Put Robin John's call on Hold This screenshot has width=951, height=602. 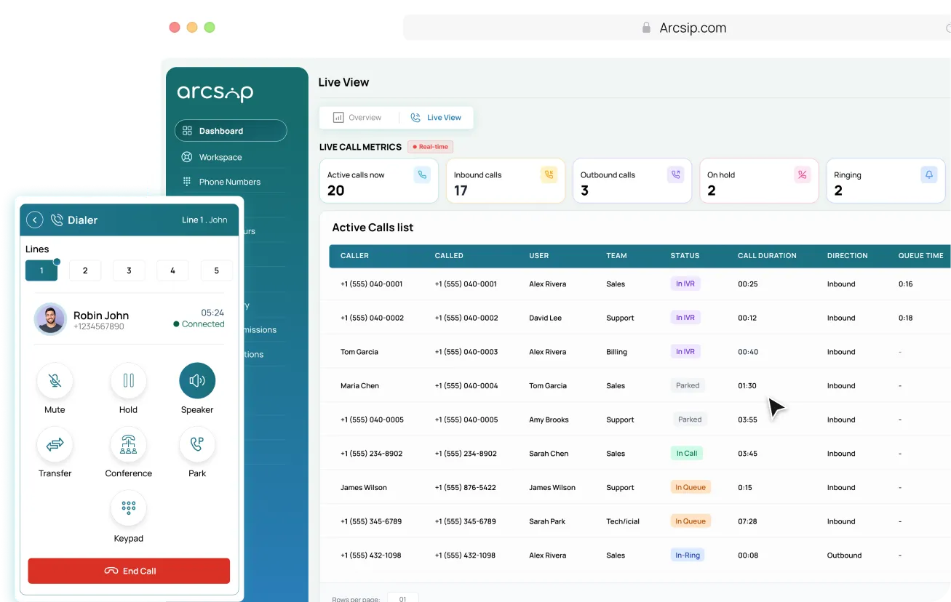pos(128,381)
